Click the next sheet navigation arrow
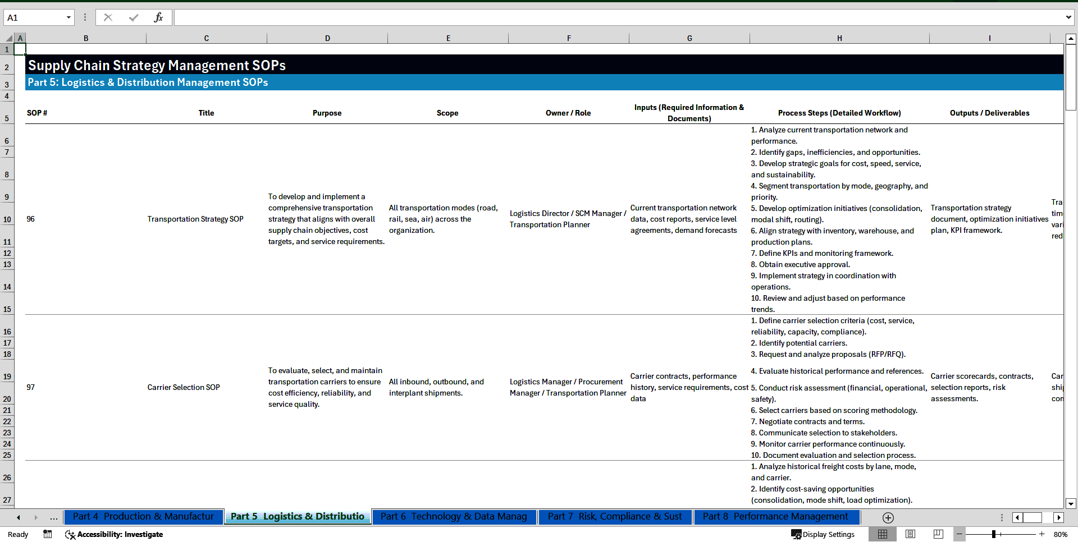Viewport: 1078px width, 542px height. [36, 517]
